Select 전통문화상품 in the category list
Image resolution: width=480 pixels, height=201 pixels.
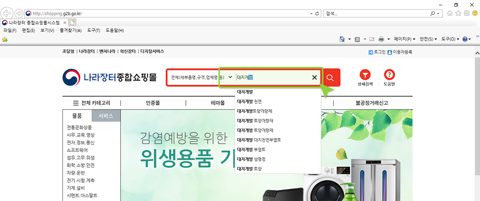79,127
